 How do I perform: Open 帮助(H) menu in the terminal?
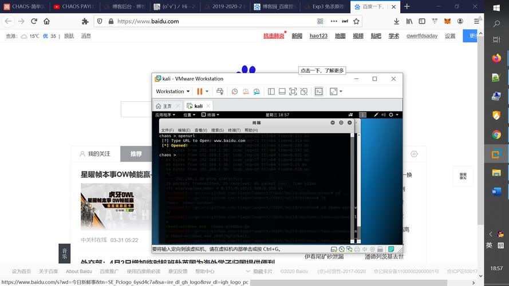[251, 130]
